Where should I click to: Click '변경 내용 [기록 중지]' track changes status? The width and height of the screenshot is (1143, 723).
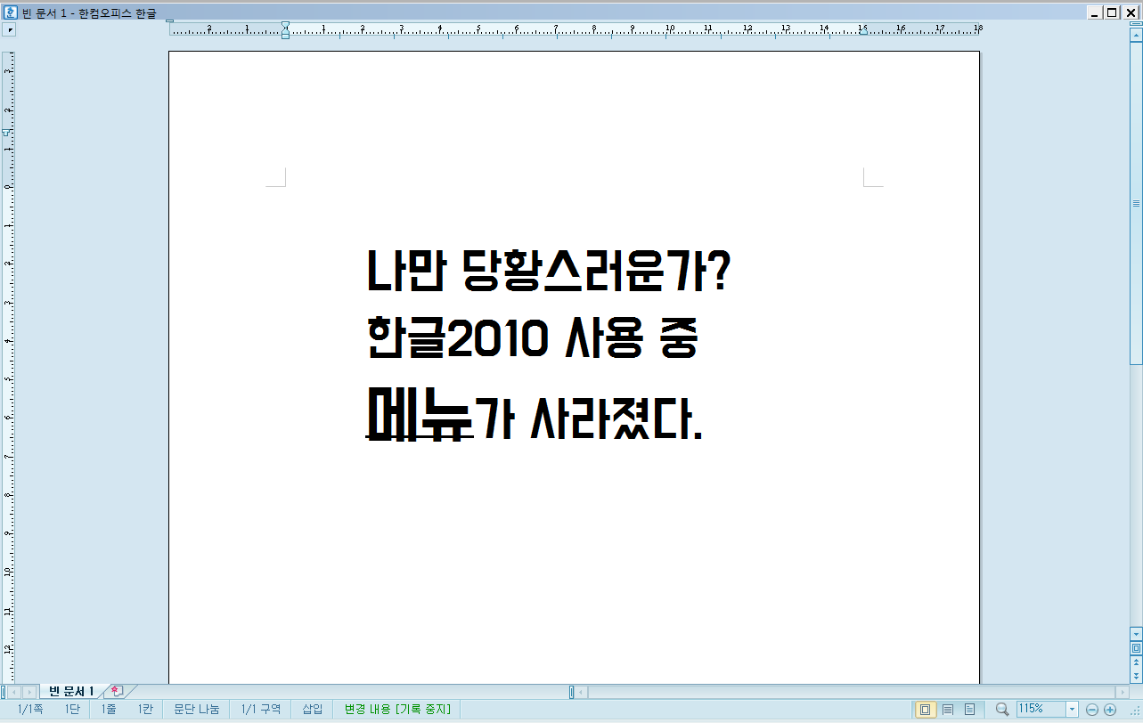[x=397, y=709]
